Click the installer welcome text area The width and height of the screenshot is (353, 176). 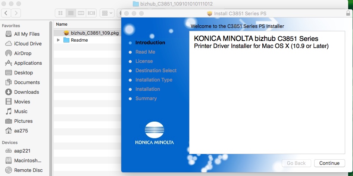(x=267, y=93)
